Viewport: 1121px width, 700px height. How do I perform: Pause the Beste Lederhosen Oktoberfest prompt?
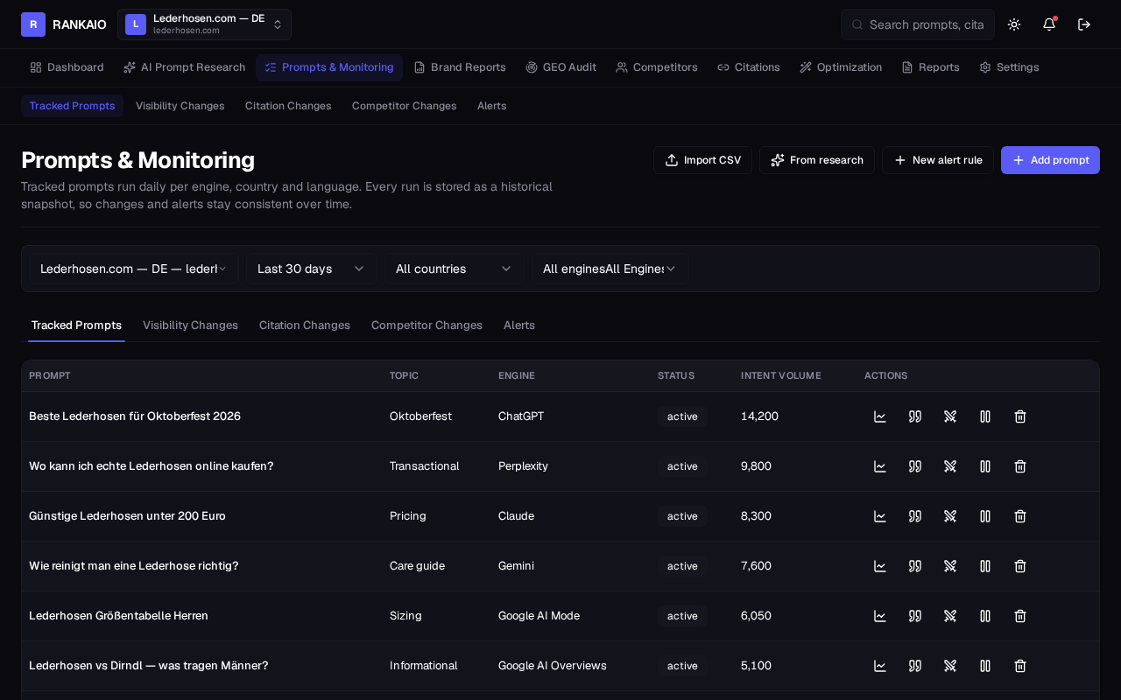(x=985, y=416)
